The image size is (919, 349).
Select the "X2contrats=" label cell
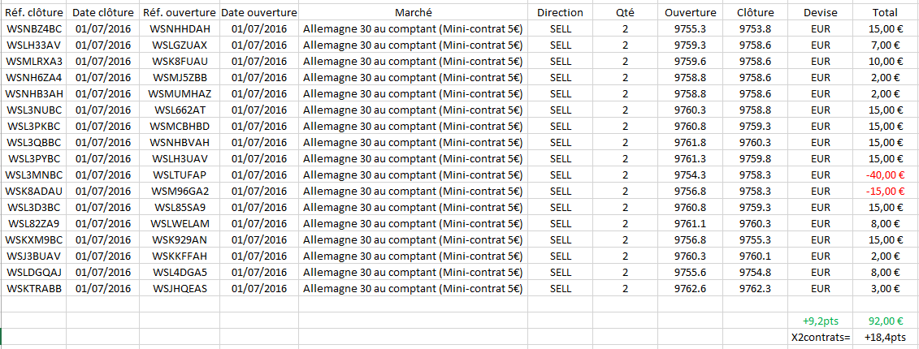click(x=820, y=337)
